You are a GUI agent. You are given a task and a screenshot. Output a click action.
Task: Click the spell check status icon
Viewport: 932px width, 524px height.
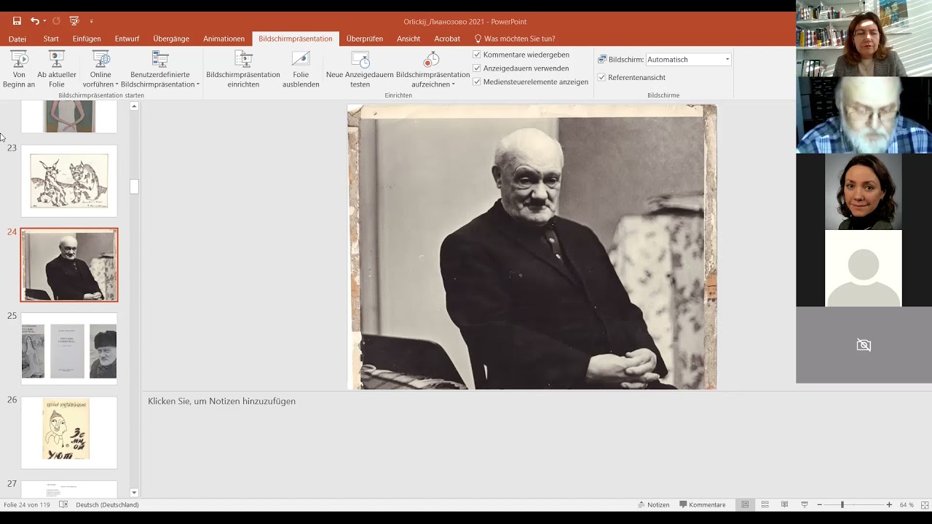click(63, 504)
